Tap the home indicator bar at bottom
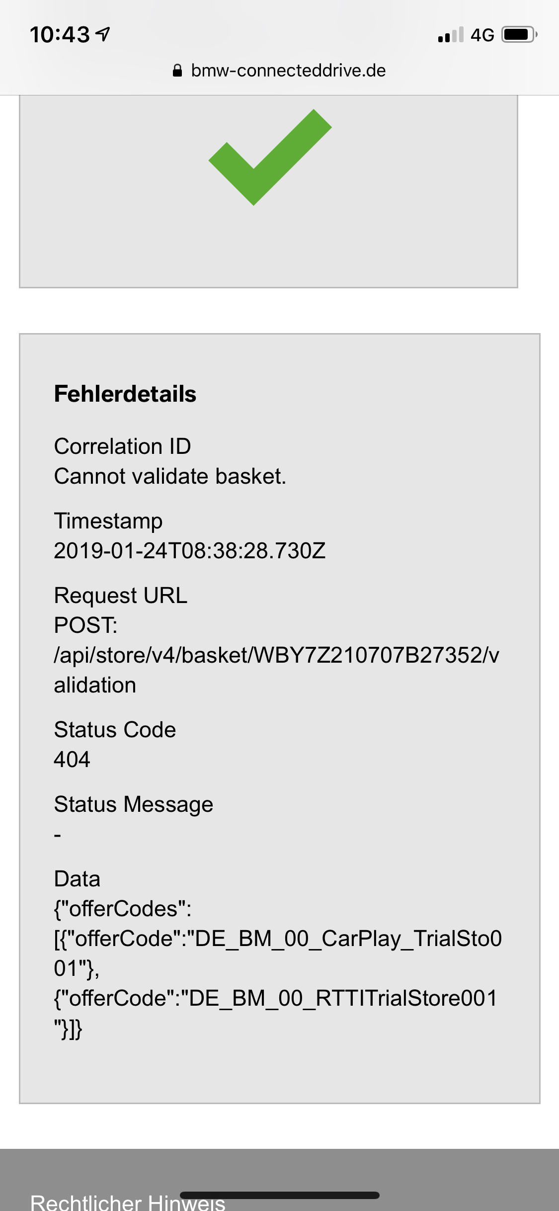 [280, 1195]
